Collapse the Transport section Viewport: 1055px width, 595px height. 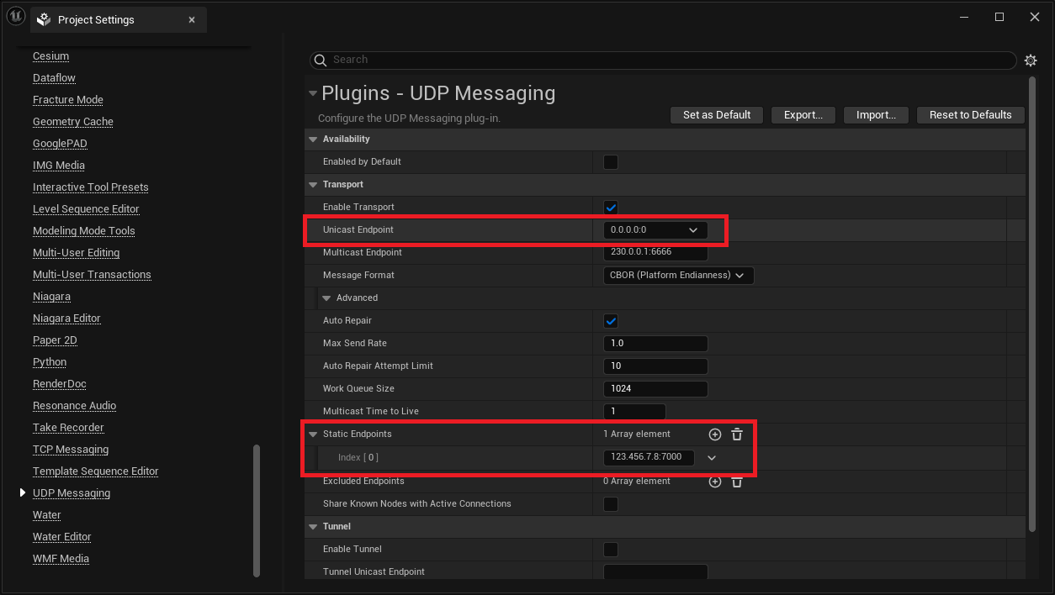click(x=312, y=184)
